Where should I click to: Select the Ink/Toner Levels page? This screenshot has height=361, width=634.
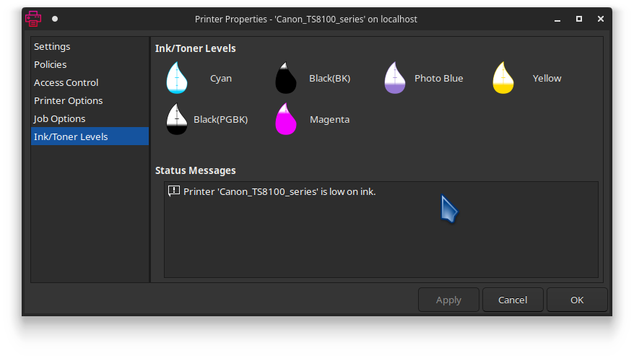[90, 136]
